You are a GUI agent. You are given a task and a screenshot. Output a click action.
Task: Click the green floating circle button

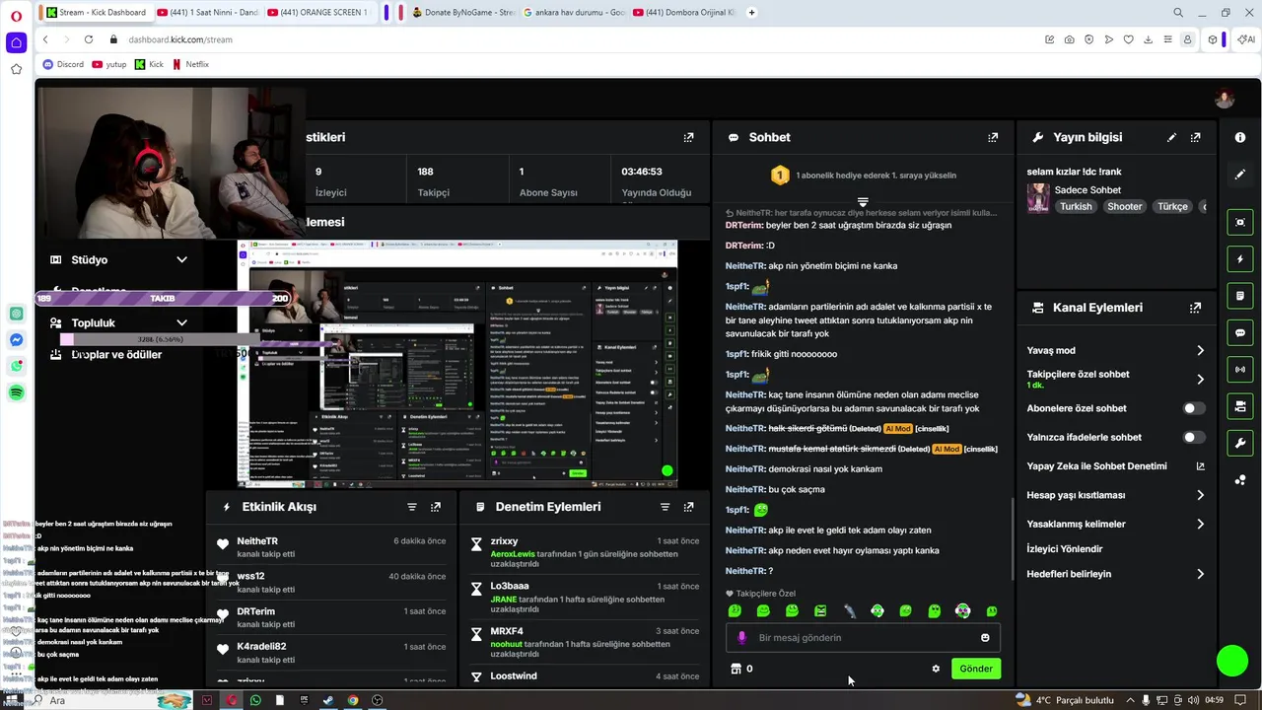(1232, 661)
